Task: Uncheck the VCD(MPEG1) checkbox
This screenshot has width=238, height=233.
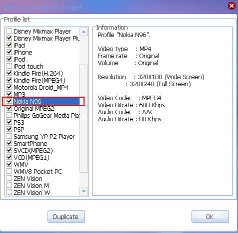Action: pos(9,157)
